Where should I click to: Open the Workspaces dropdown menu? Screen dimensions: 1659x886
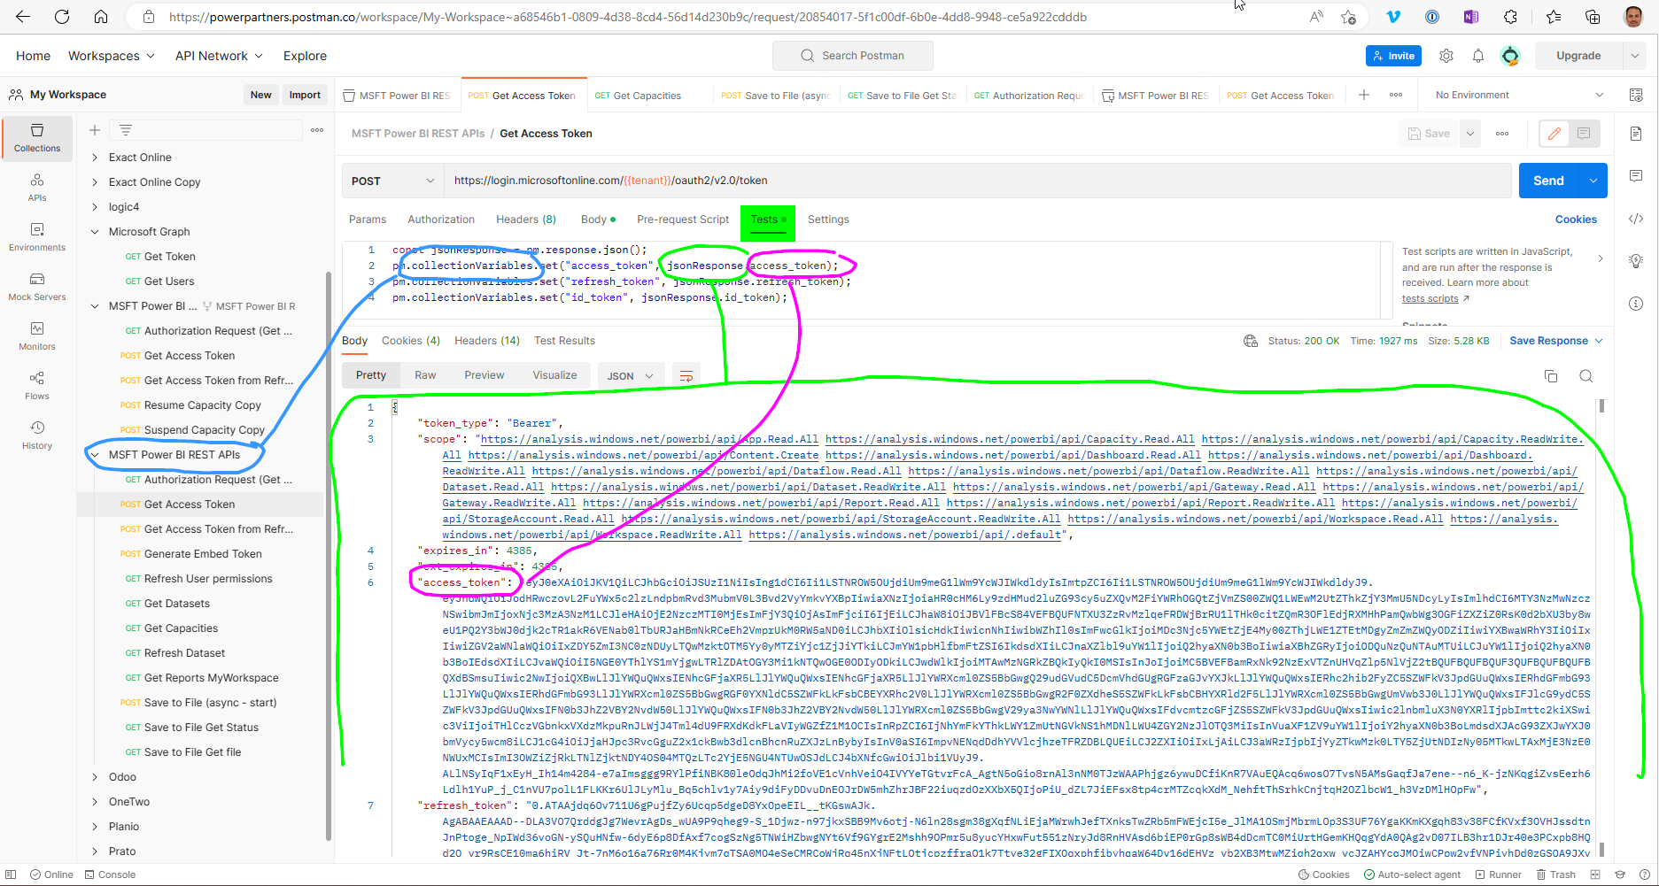(x=112, y=56)
